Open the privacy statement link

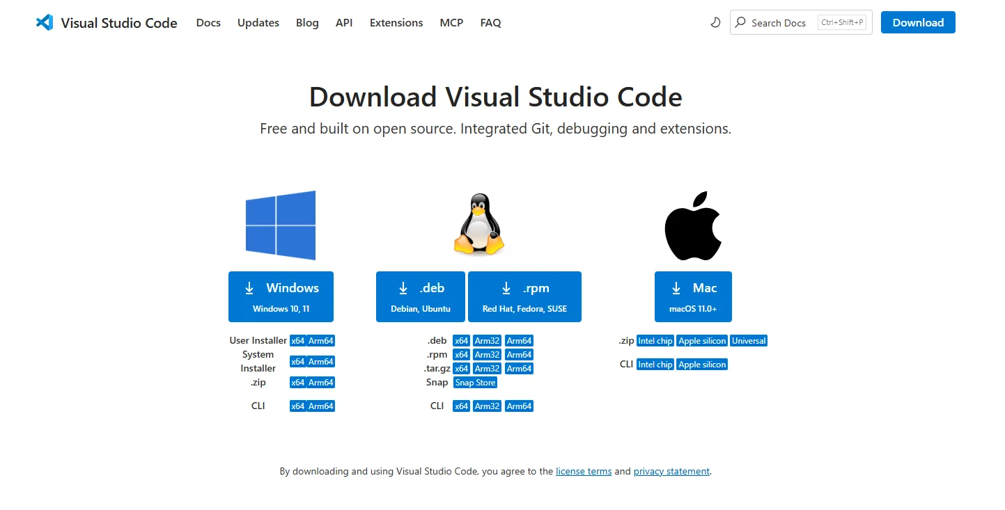(671, 471)
